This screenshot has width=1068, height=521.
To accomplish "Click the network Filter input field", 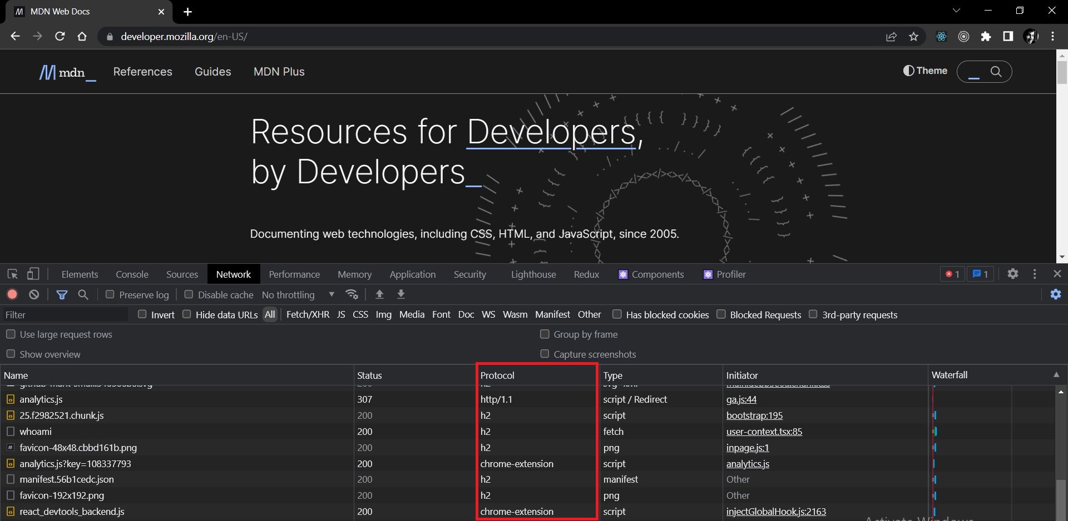I will coord(65,315).
